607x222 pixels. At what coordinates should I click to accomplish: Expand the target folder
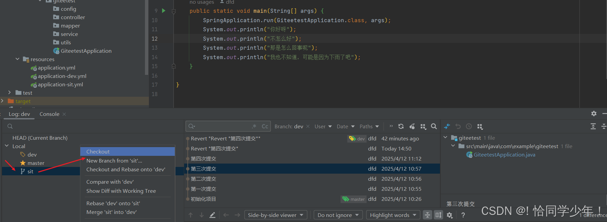[x=2, y=101]
